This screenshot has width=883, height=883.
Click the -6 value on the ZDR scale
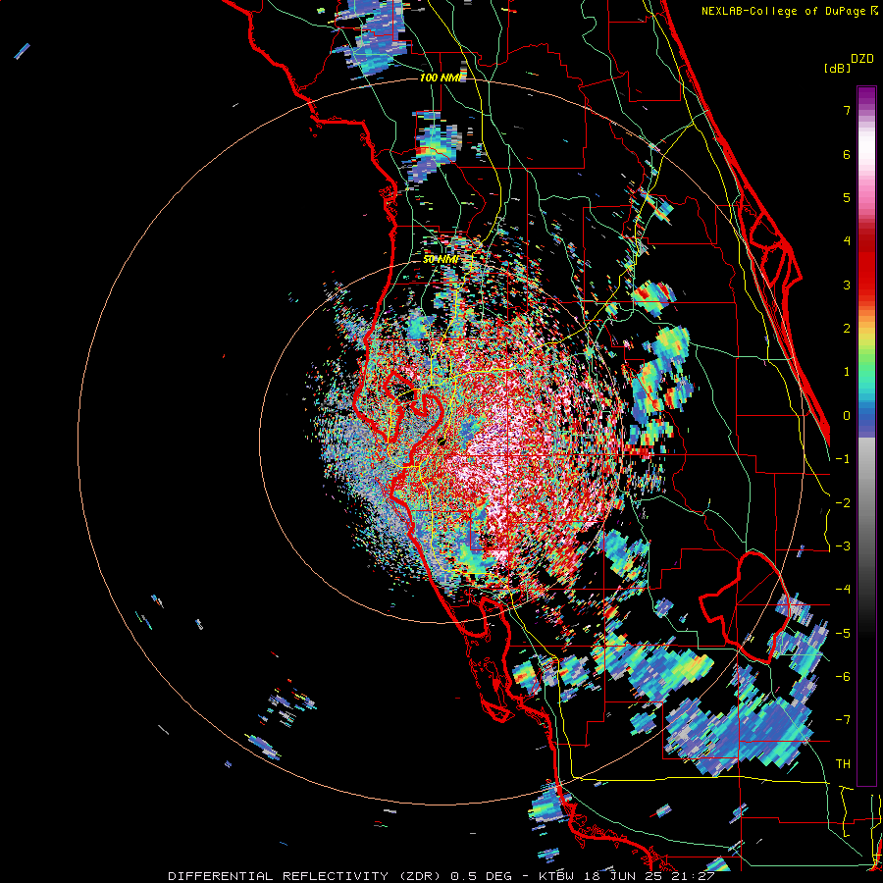click(843, 677)
